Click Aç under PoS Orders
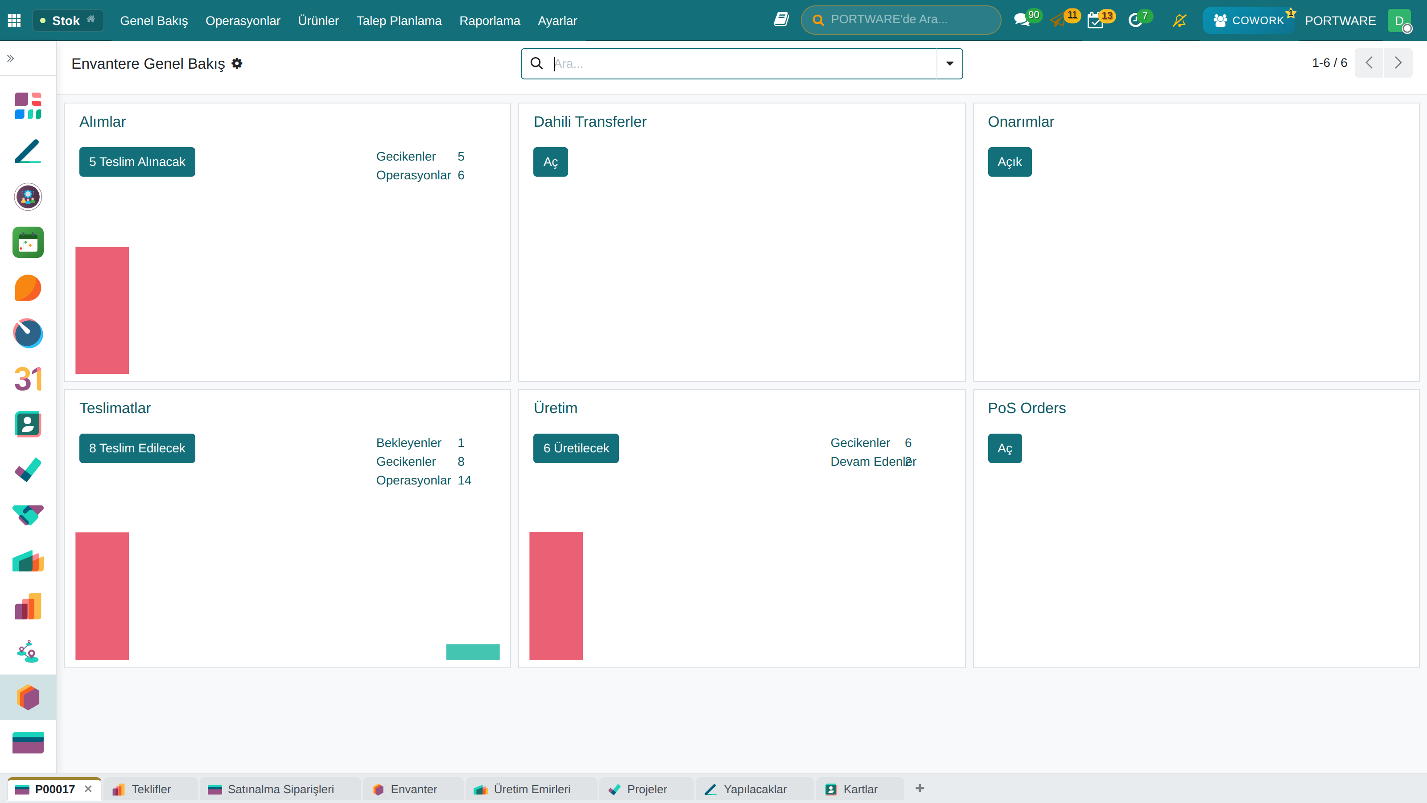1427x803 pixels. [x=1005, y=448]
